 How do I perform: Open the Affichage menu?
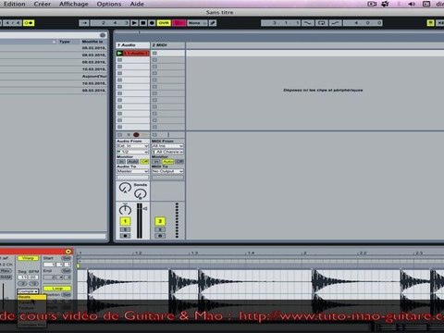click(73, 4)
